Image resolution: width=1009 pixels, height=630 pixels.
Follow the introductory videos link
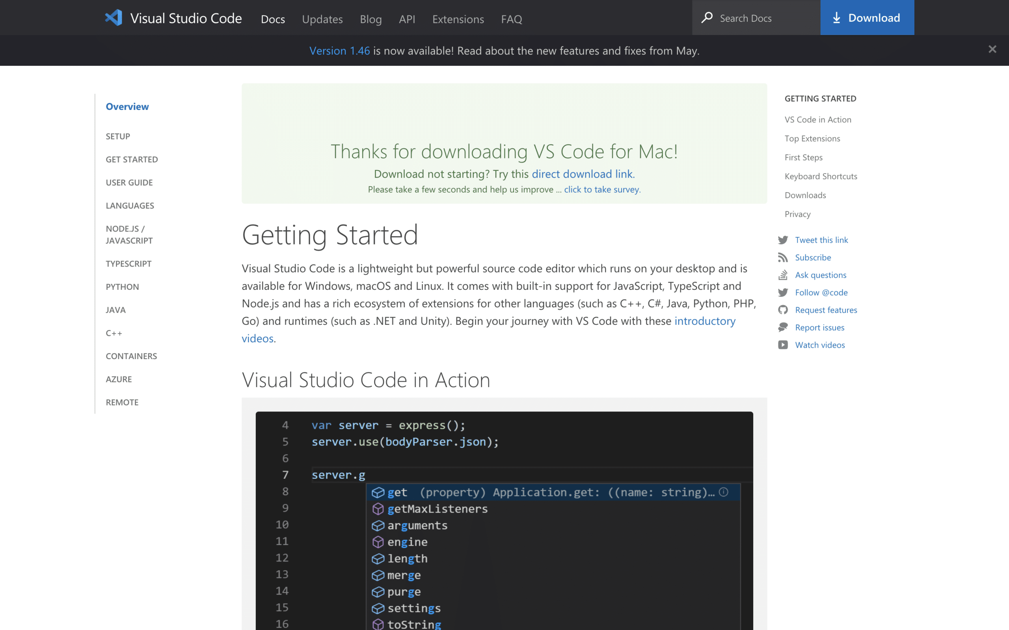[x=705, y=321]
